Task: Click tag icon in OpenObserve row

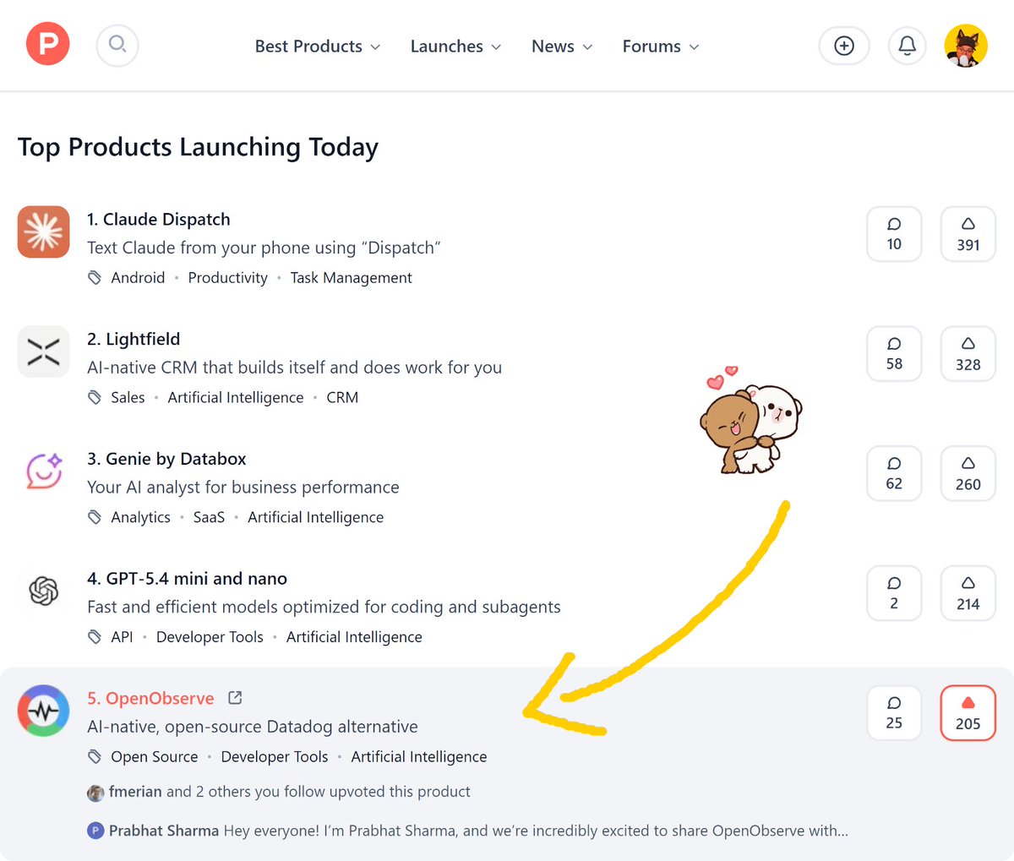Action: click(95, 757)
